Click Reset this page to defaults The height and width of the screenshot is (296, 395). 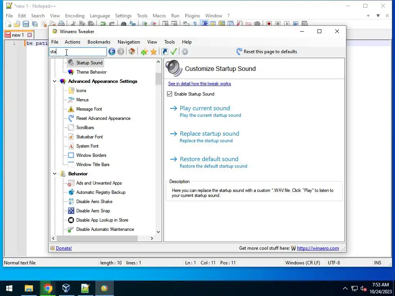pyautogui.click(x=270, y=52)
